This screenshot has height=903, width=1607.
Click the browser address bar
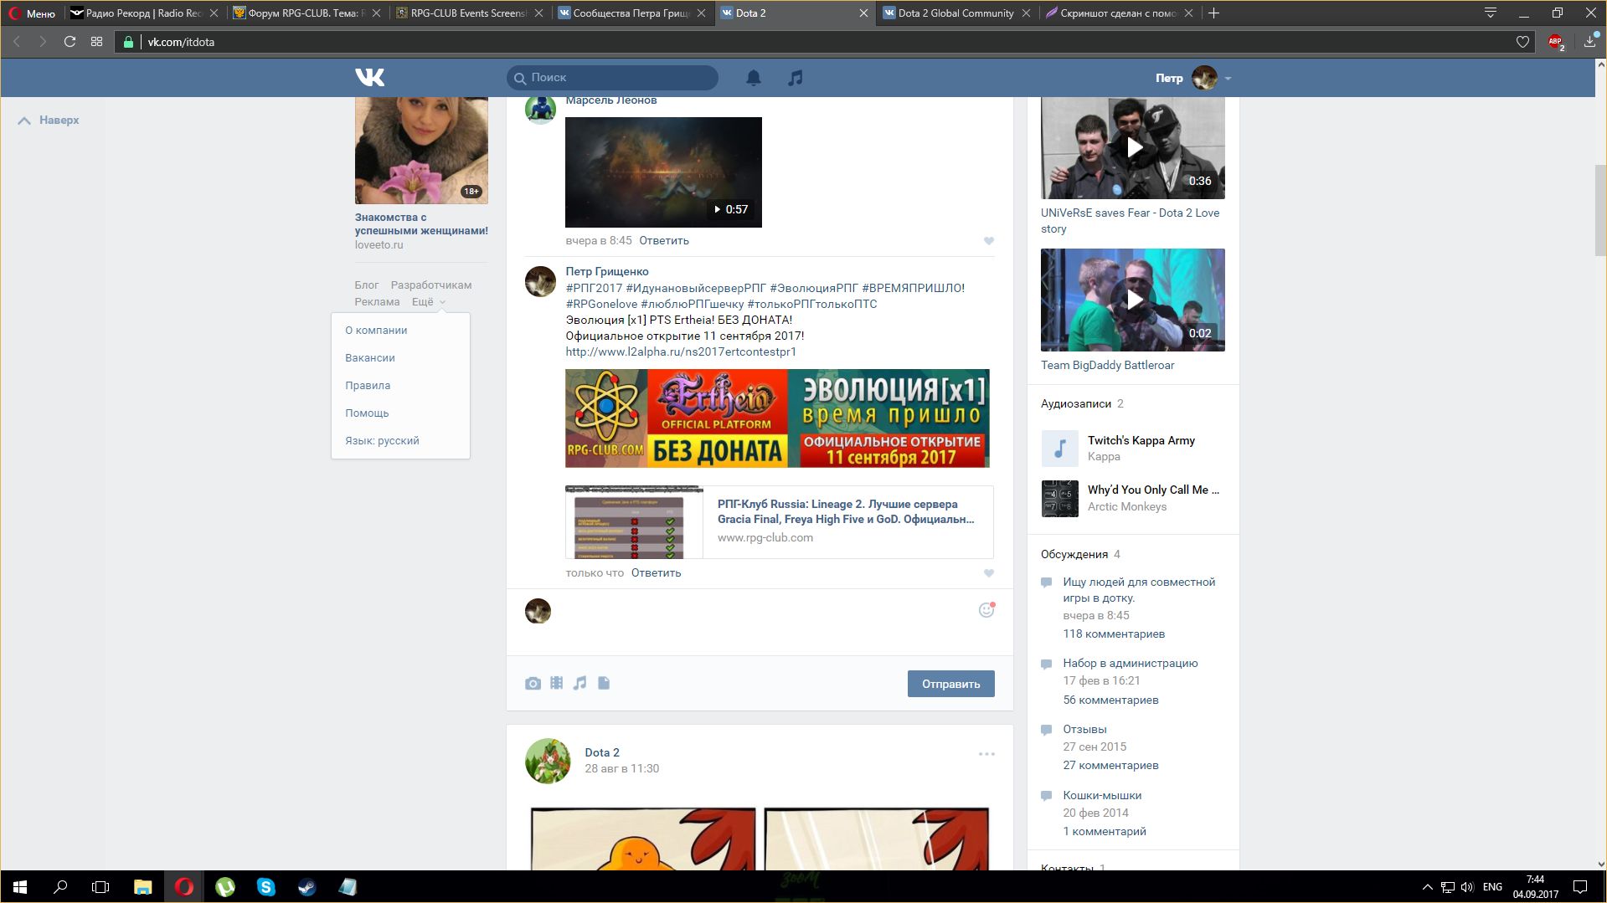point(825,42)
